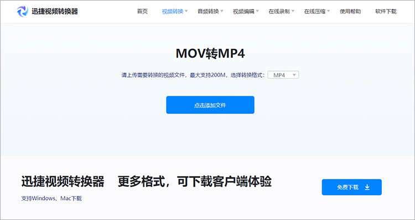
Task: Open the 视频编辑 menu
Action: [x=243, y=12]
